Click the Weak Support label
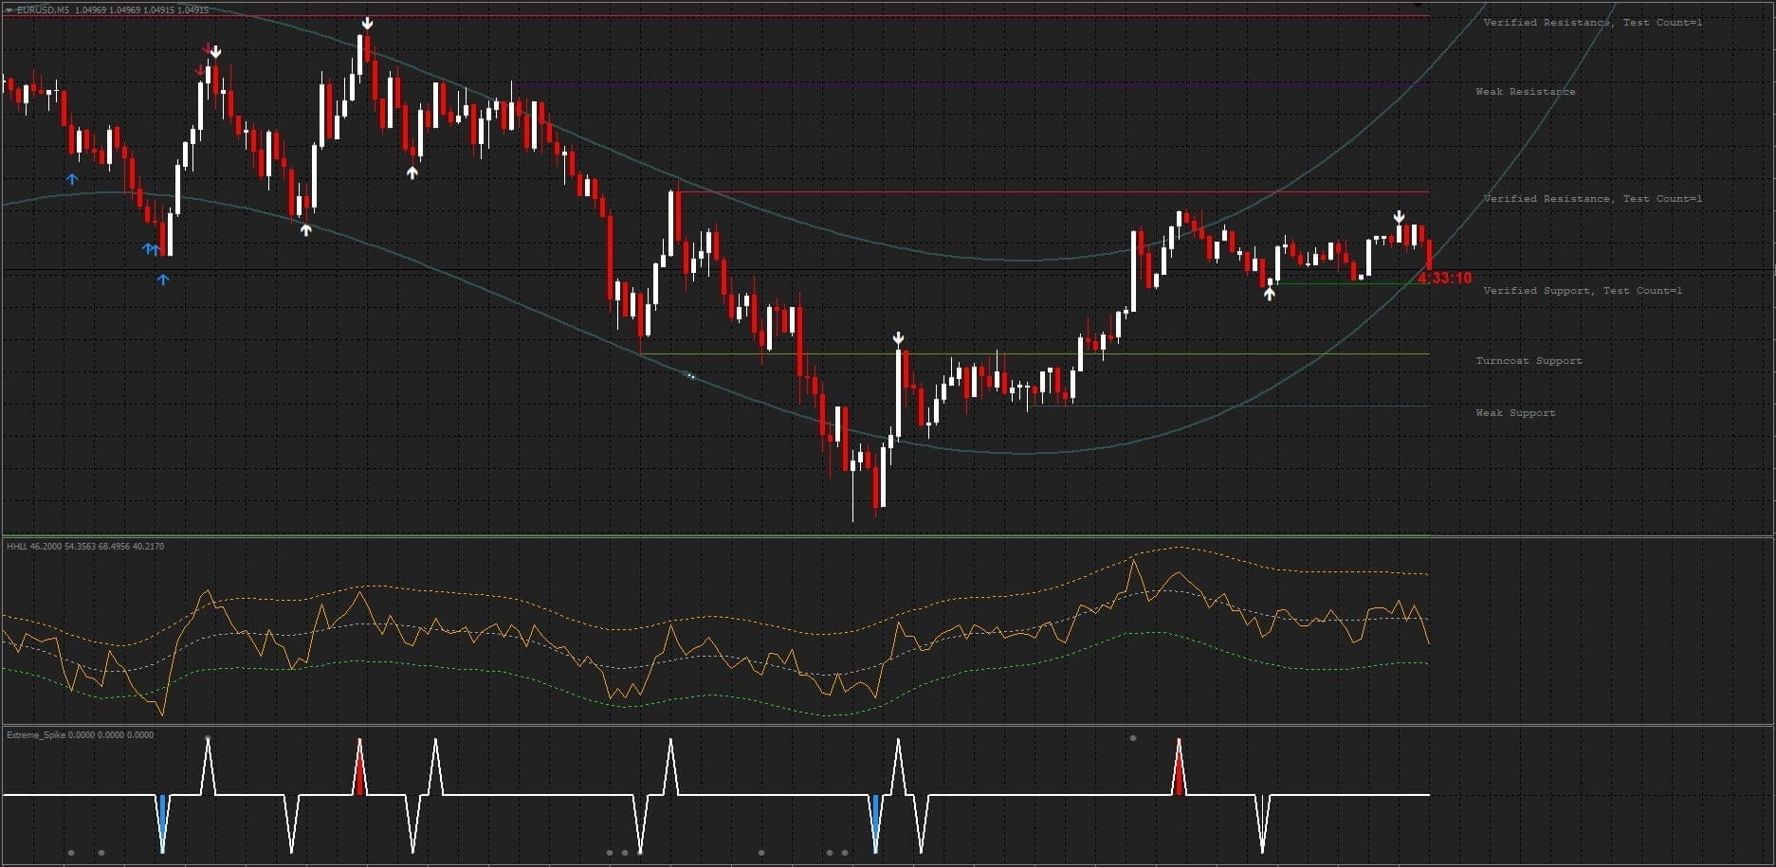The height and width of the screenshot is (867, 1776). (1513, 413)
